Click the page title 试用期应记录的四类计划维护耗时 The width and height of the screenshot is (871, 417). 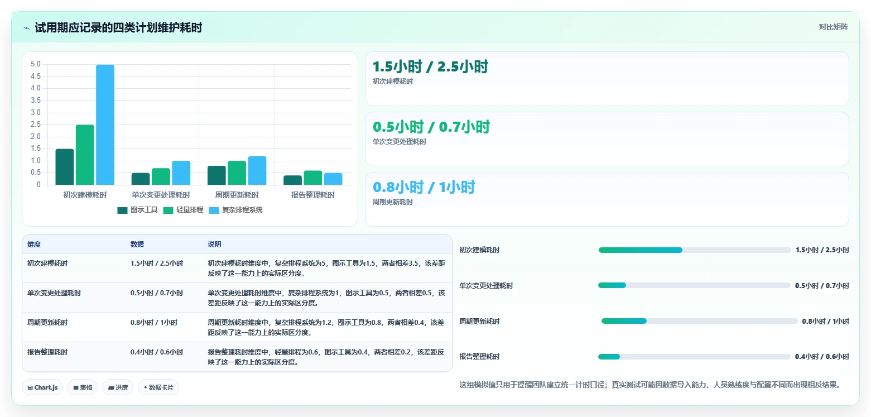[118, 27]
